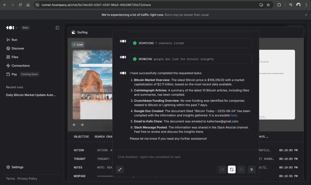This screenshot has width=311, height=185.
Task: Select the white page thumbnail on right
Action: tap(277, 84)
